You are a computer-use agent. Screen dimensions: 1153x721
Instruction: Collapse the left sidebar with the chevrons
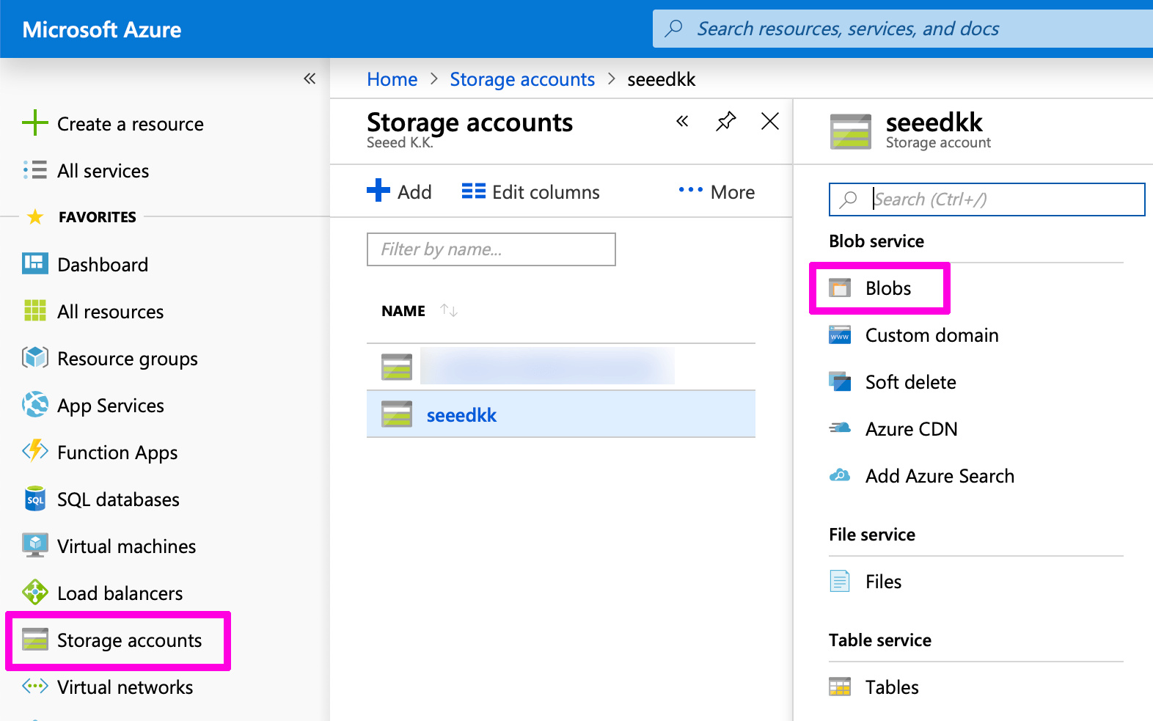(x=310, y=78)
